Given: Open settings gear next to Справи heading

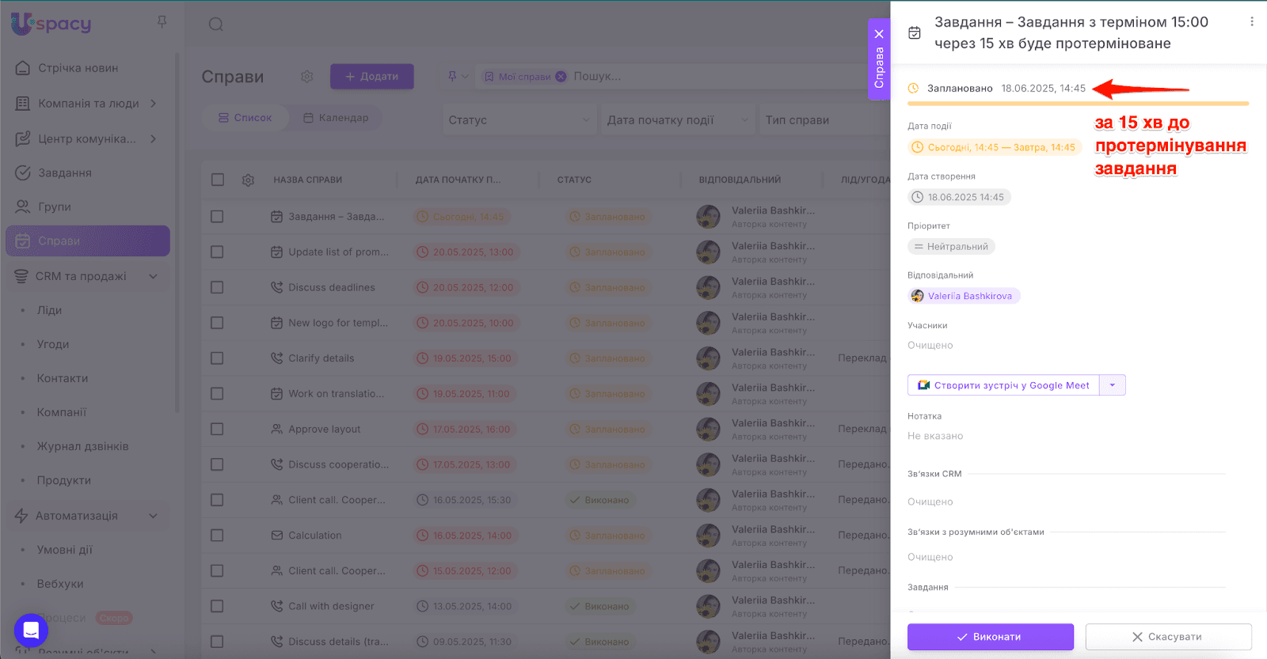Looking at the screenshot, I should point(307,77).
